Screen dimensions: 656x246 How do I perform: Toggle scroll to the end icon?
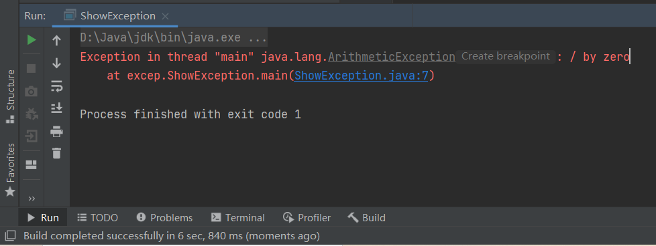pyautogui.click(x=56, y=108)
